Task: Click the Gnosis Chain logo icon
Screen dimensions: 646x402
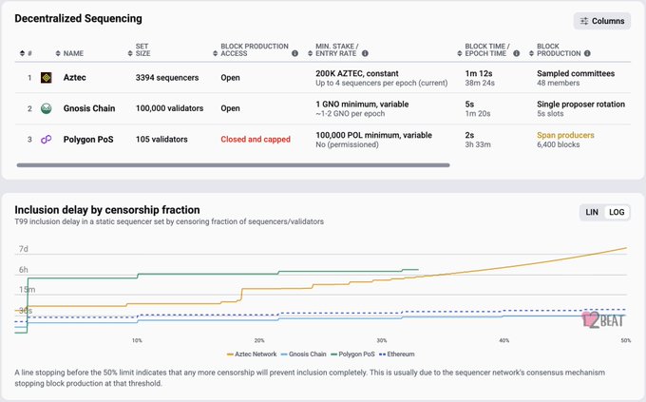Action: 47,108
